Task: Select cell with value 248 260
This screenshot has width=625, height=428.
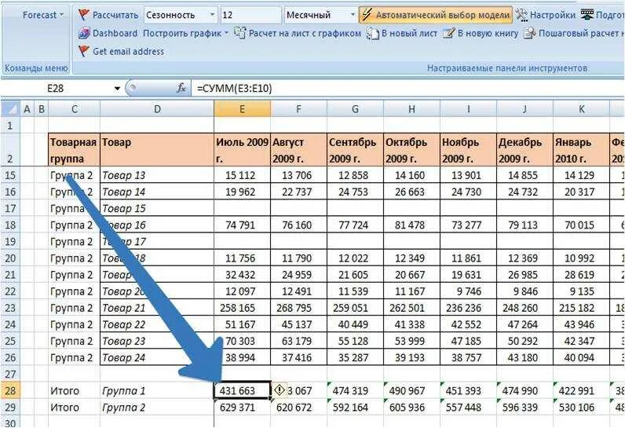Action: click(x=525, y=308)
